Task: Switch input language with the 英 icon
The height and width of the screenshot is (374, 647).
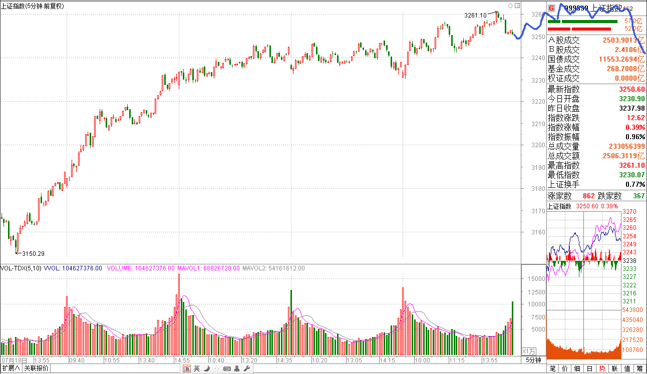Action: click(197, 369)
